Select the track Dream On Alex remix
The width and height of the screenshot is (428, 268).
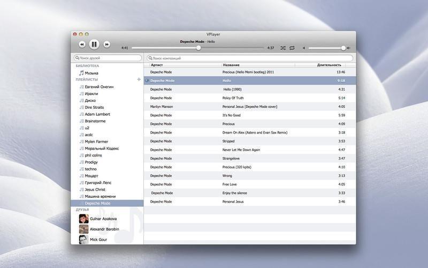pos(250,132)
